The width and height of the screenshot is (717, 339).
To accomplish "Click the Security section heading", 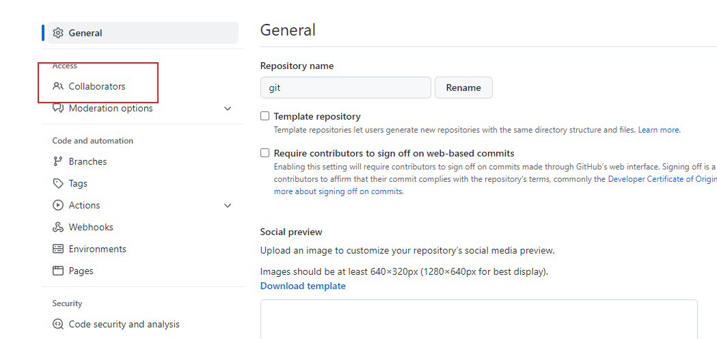I will coord(67,303).
